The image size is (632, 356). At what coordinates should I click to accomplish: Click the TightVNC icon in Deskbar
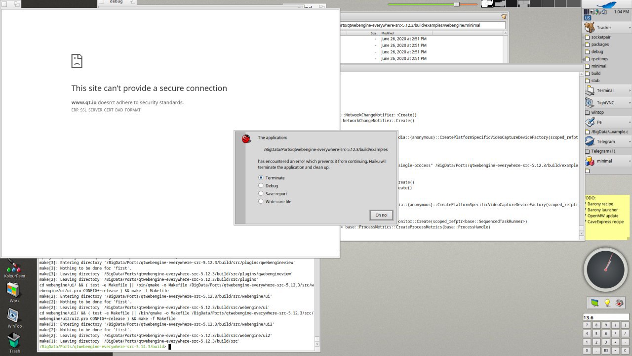tap(590, 103)
